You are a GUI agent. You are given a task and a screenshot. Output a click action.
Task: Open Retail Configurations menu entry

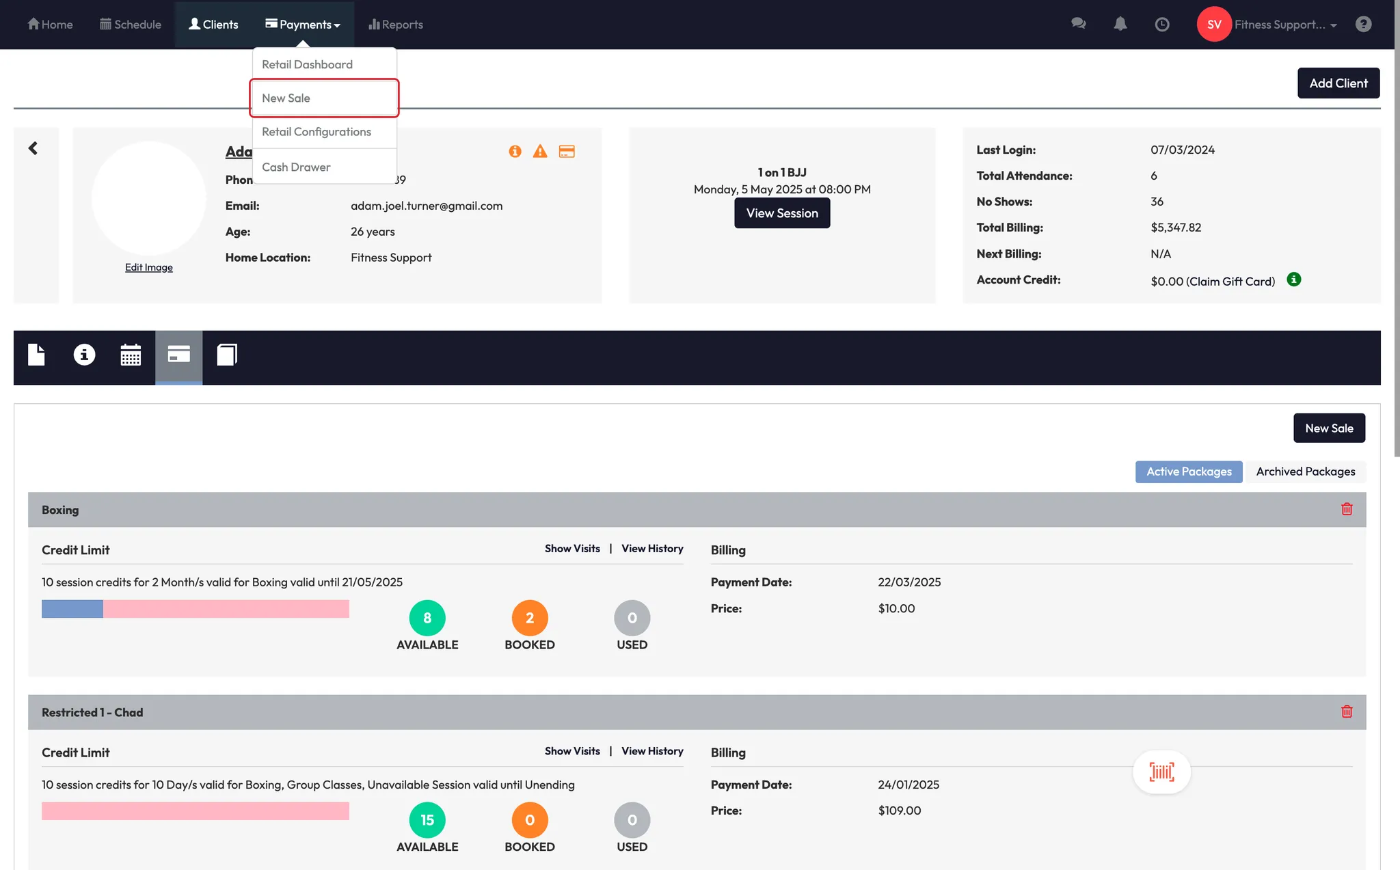pyautogui.click(x=317, y=132)
